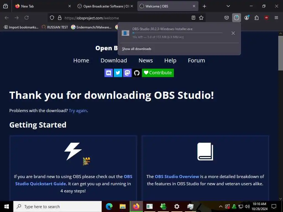The height and width of the screenshot is (212, 283).
Task: Open the Extensions puzzle icon
Action: click(x=256, y=18)
